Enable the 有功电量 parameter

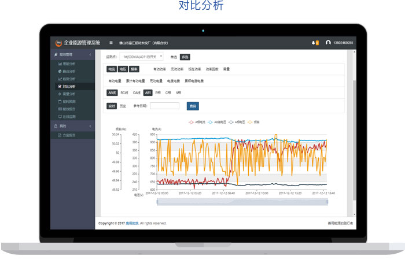pyautogui.click(x=115, y=81)
